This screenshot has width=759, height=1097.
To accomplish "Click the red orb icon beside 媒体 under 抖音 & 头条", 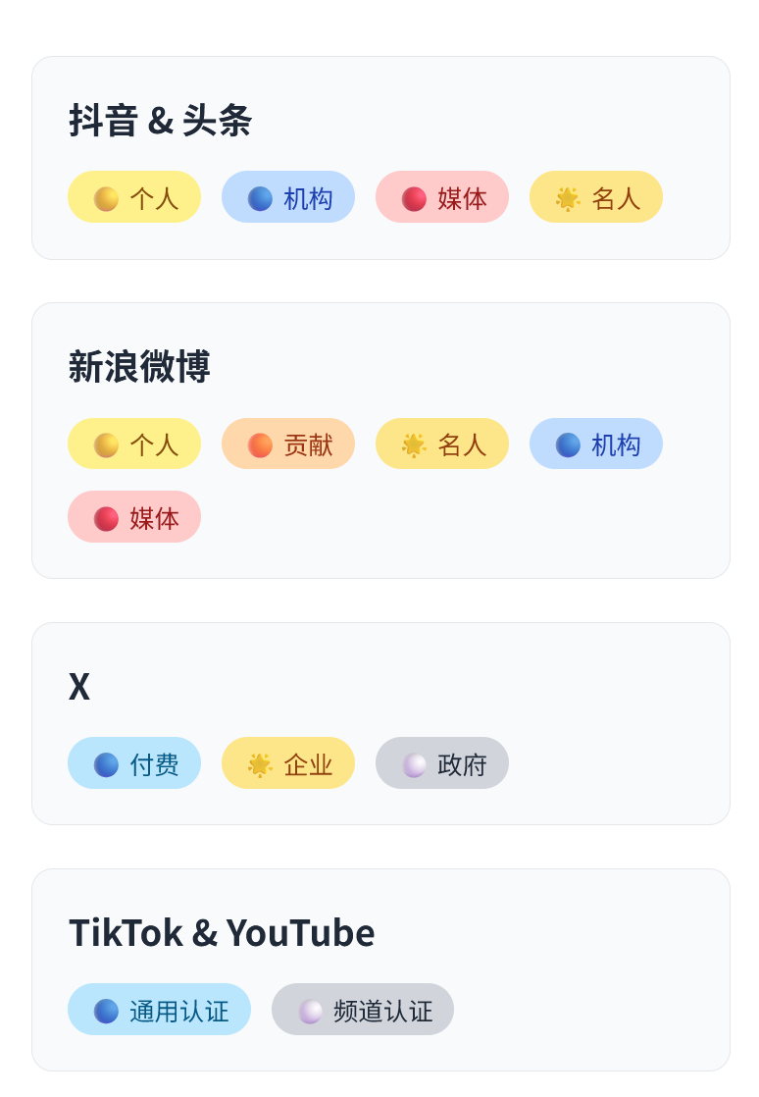I will click(x=414, y=198).
